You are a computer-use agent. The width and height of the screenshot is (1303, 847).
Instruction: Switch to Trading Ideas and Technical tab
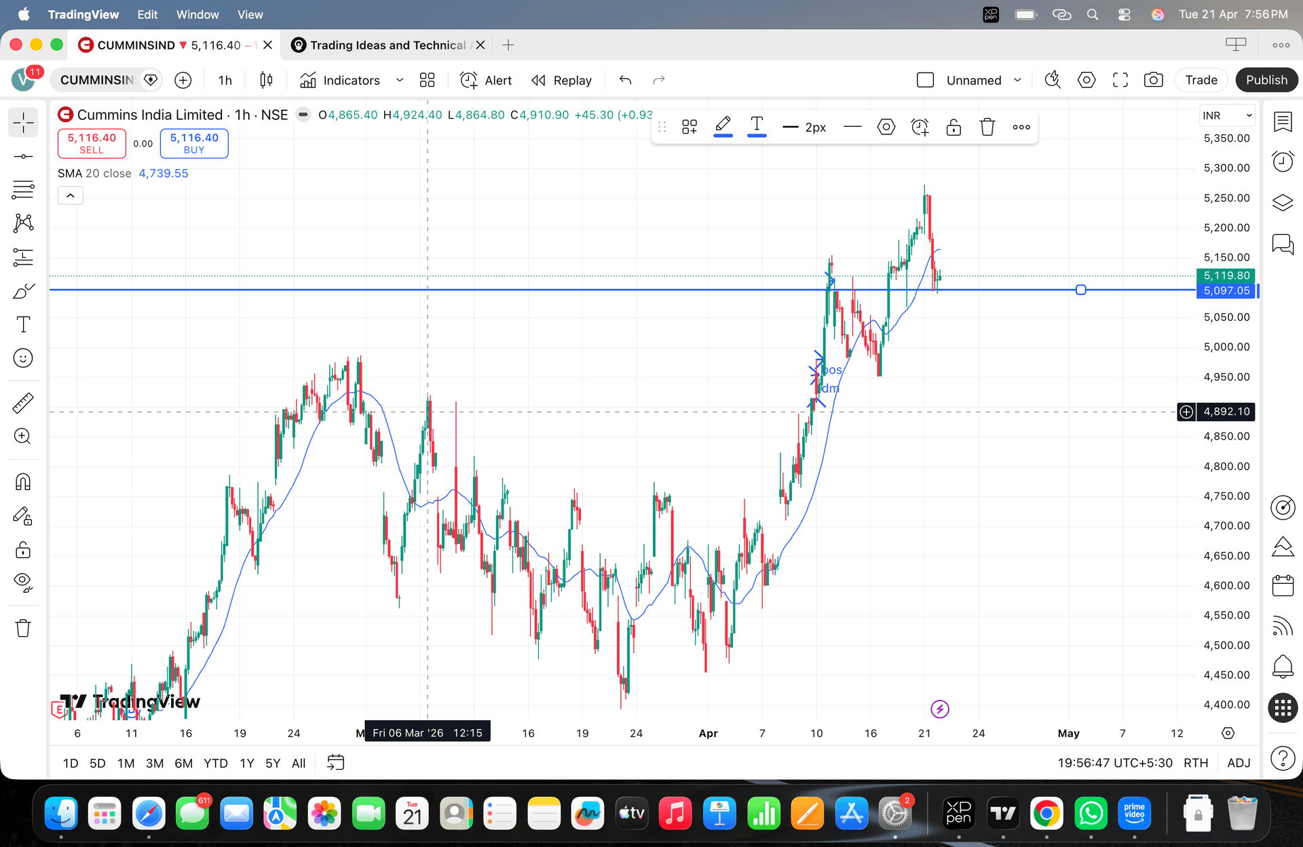point(388,45)
